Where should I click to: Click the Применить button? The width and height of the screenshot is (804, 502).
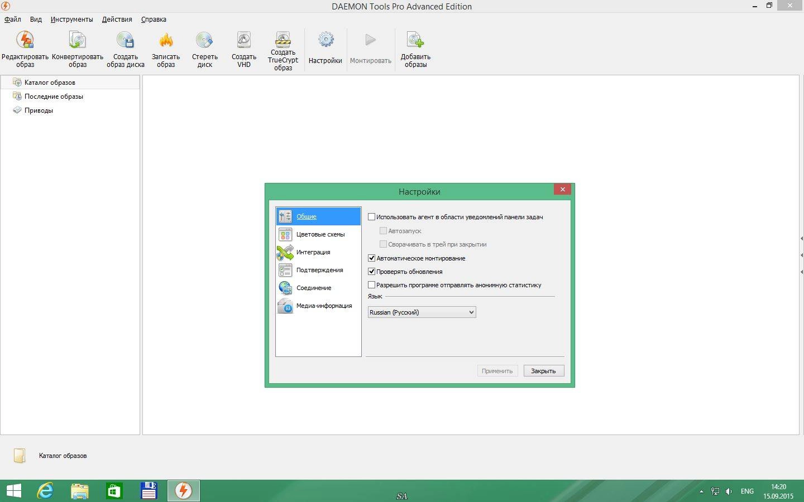click(497, 371)
